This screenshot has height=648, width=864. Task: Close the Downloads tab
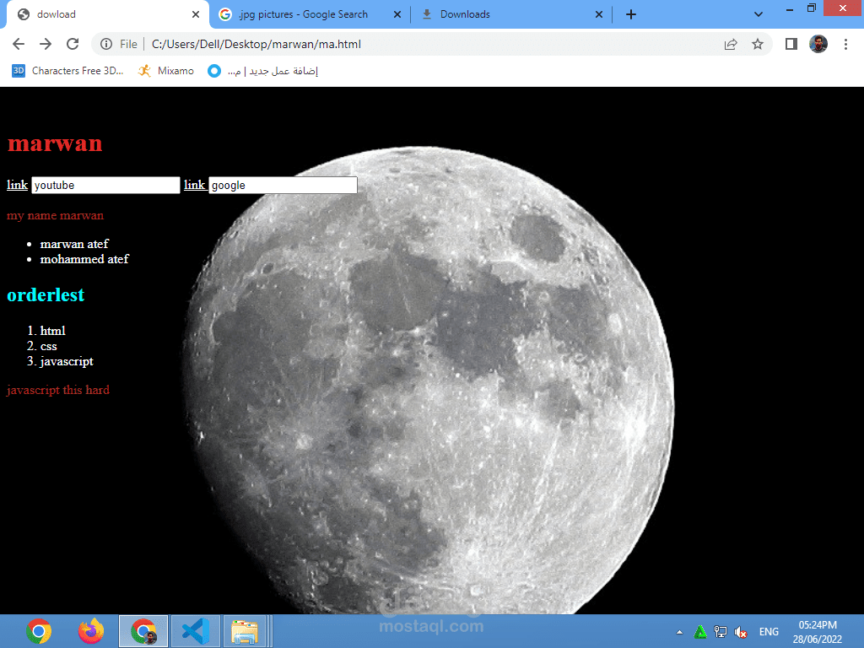click(x=599, y=14)
